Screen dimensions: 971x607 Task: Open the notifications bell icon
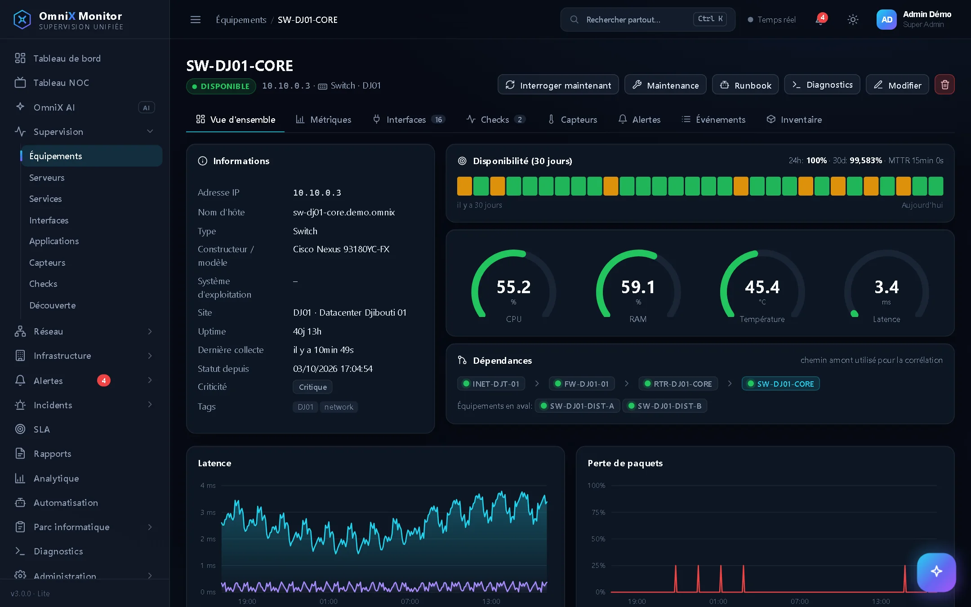821,20
